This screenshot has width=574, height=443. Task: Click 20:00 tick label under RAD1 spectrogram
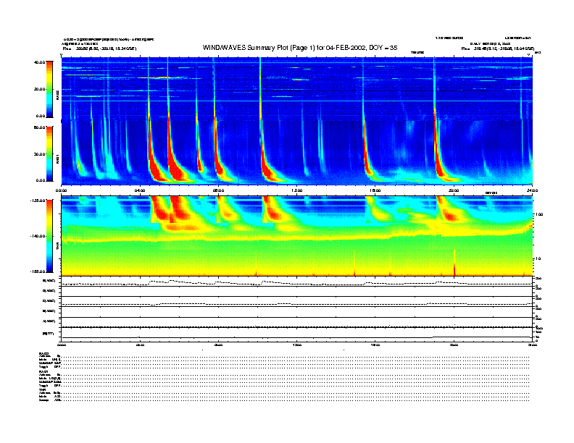coord(454,190)
